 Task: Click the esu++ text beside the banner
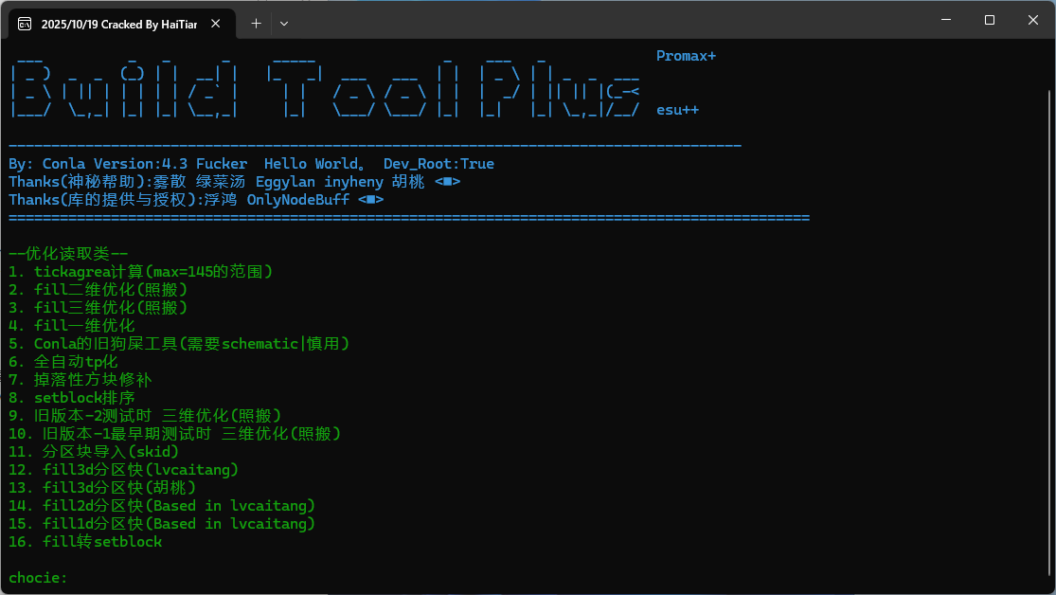(x=677, y=110)
